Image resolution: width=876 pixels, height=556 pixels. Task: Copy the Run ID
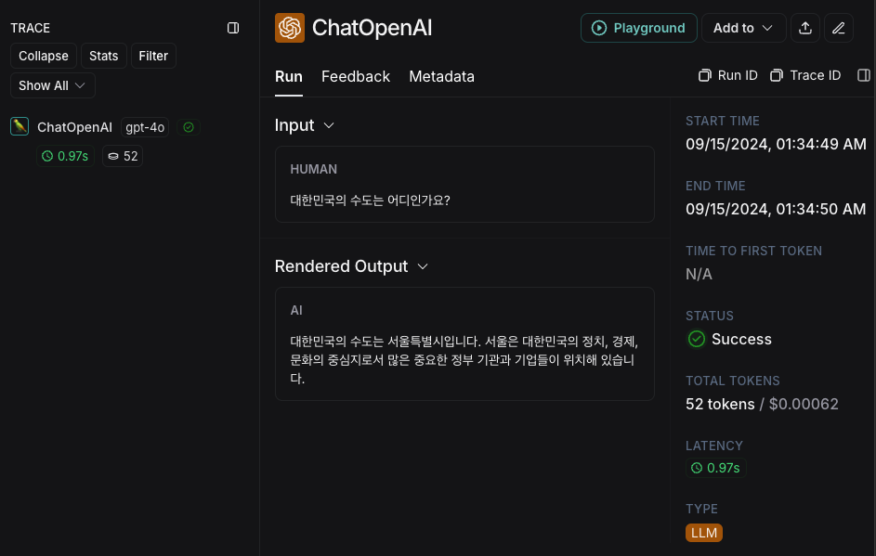728,75
